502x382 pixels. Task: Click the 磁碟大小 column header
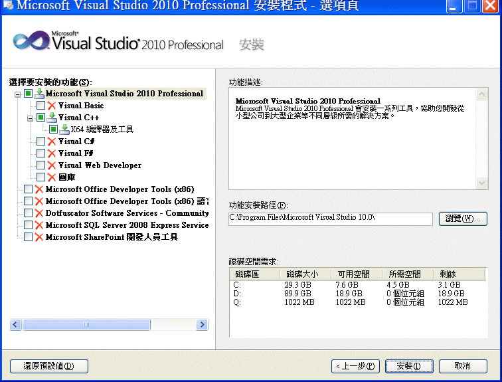coord(305,274)
